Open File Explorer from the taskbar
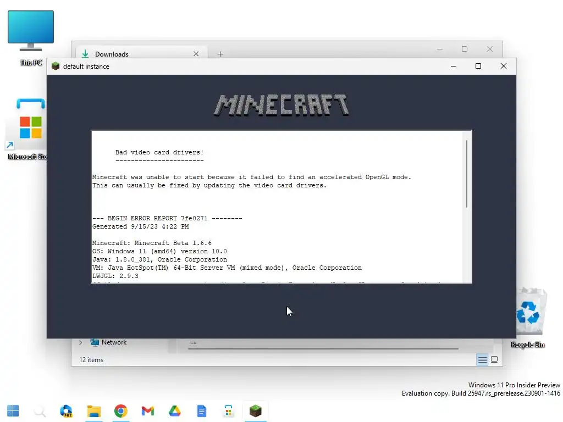This screenshot has height=422, width=563. (93, 411)
